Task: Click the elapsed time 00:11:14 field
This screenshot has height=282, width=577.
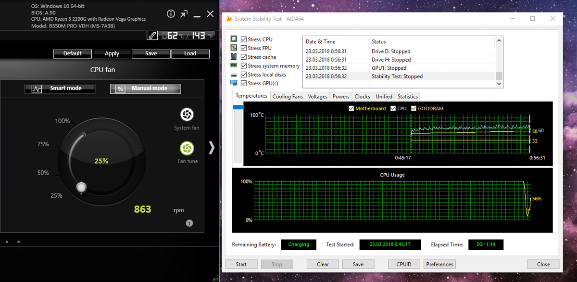Action: point(486,244)
